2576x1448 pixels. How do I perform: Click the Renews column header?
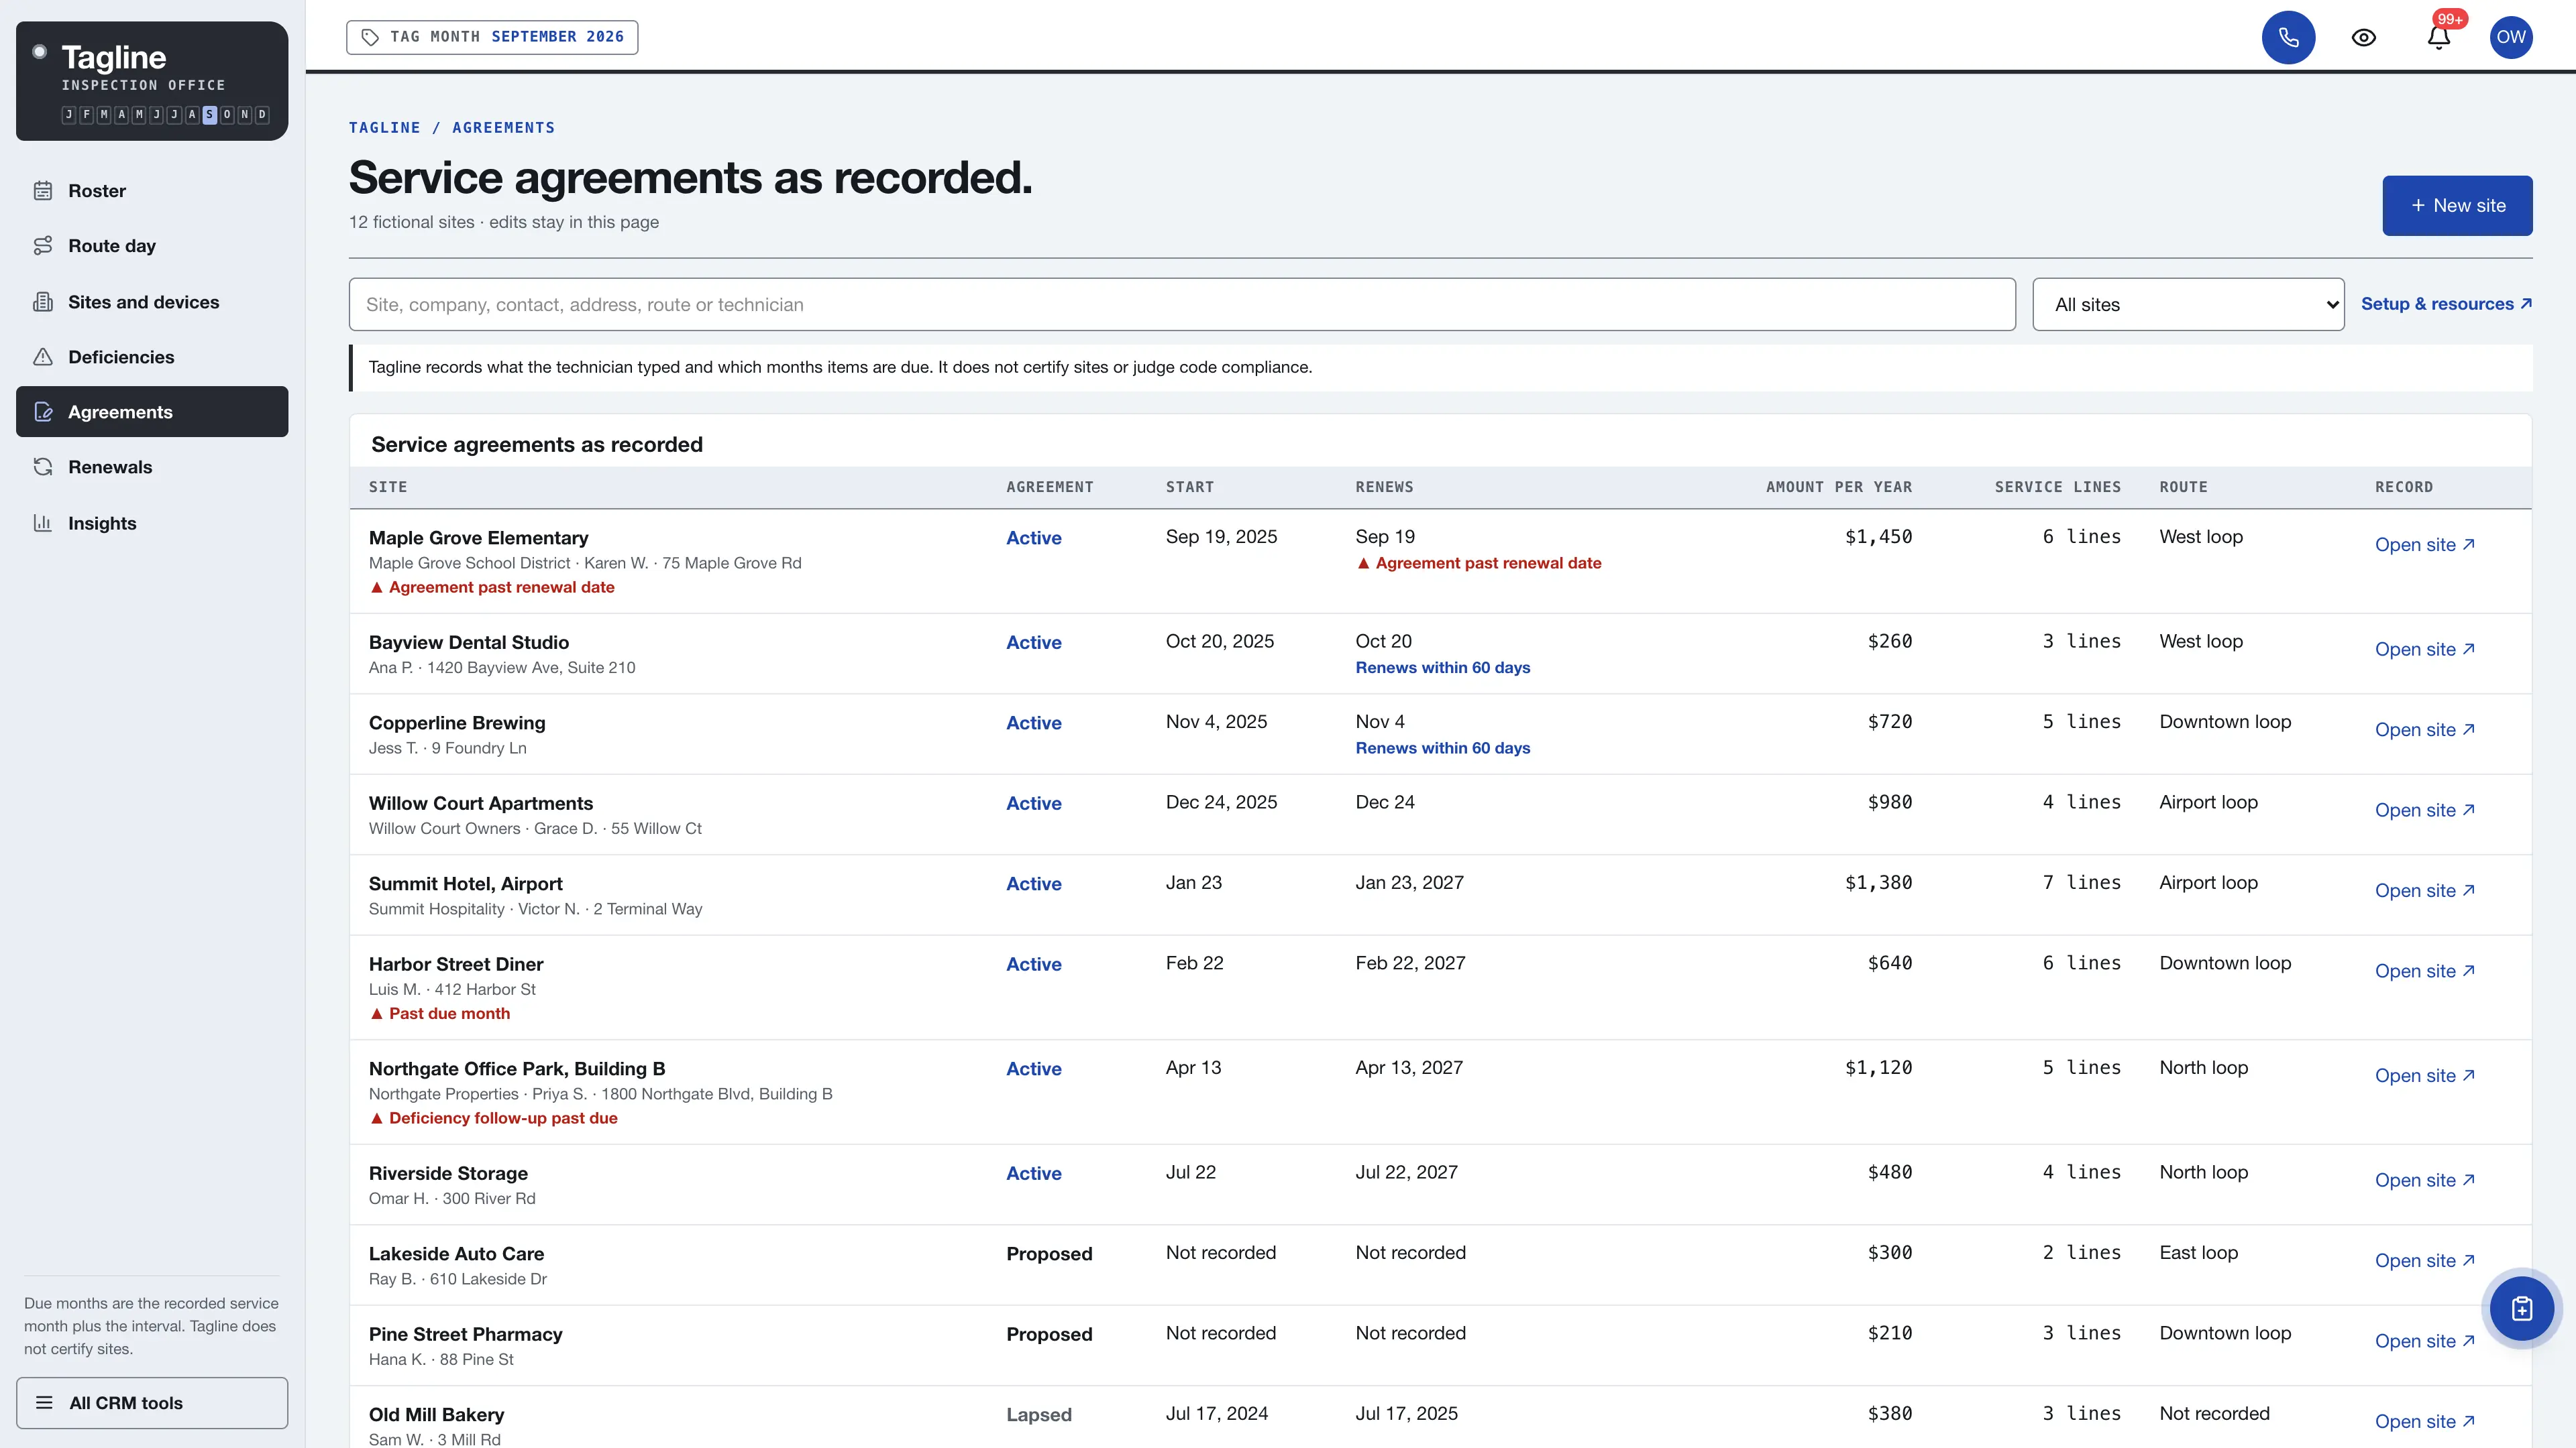tap(1384, 487)
